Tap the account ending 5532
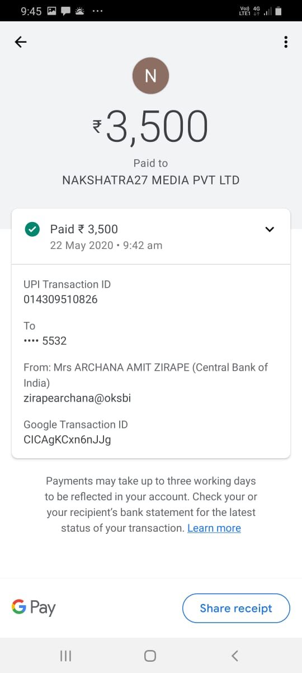 tap(45, 341)
